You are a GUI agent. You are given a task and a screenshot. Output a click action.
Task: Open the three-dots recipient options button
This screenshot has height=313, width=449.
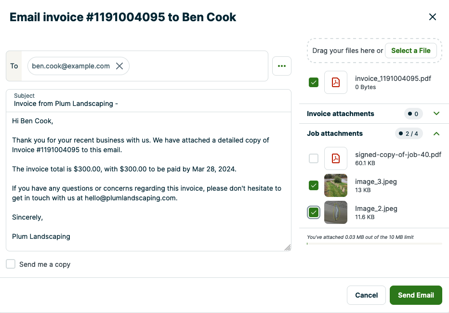coord(282,66)
